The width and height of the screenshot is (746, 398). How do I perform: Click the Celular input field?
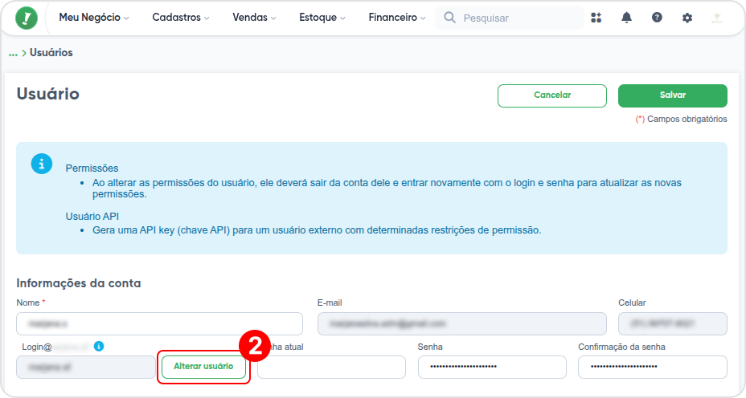(x=672, y=324)
